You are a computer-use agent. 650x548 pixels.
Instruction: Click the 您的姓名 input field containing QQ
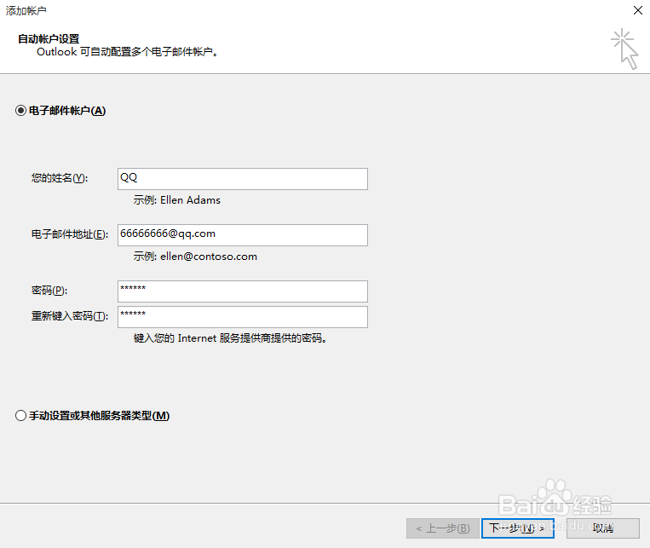click(243, 179)
